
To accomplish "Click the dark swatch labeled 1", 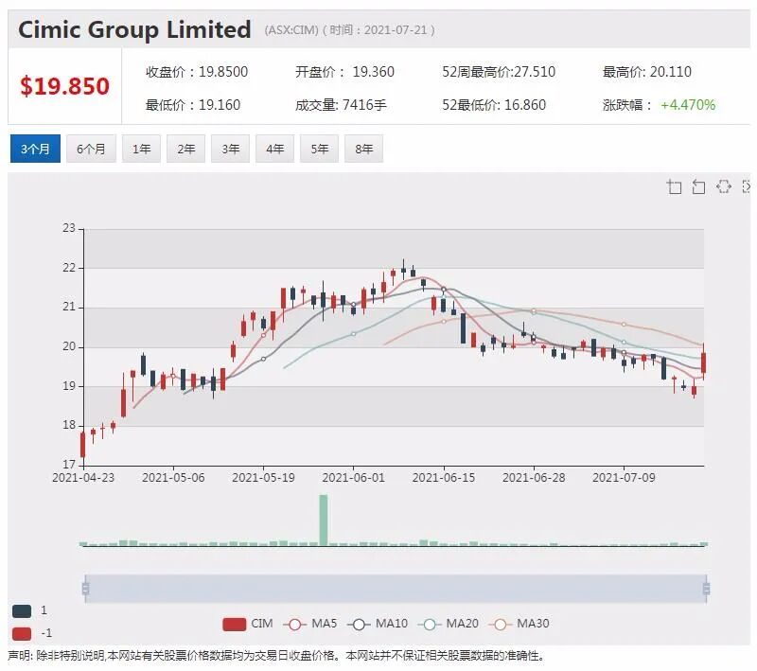I will [x=22, y=611].
